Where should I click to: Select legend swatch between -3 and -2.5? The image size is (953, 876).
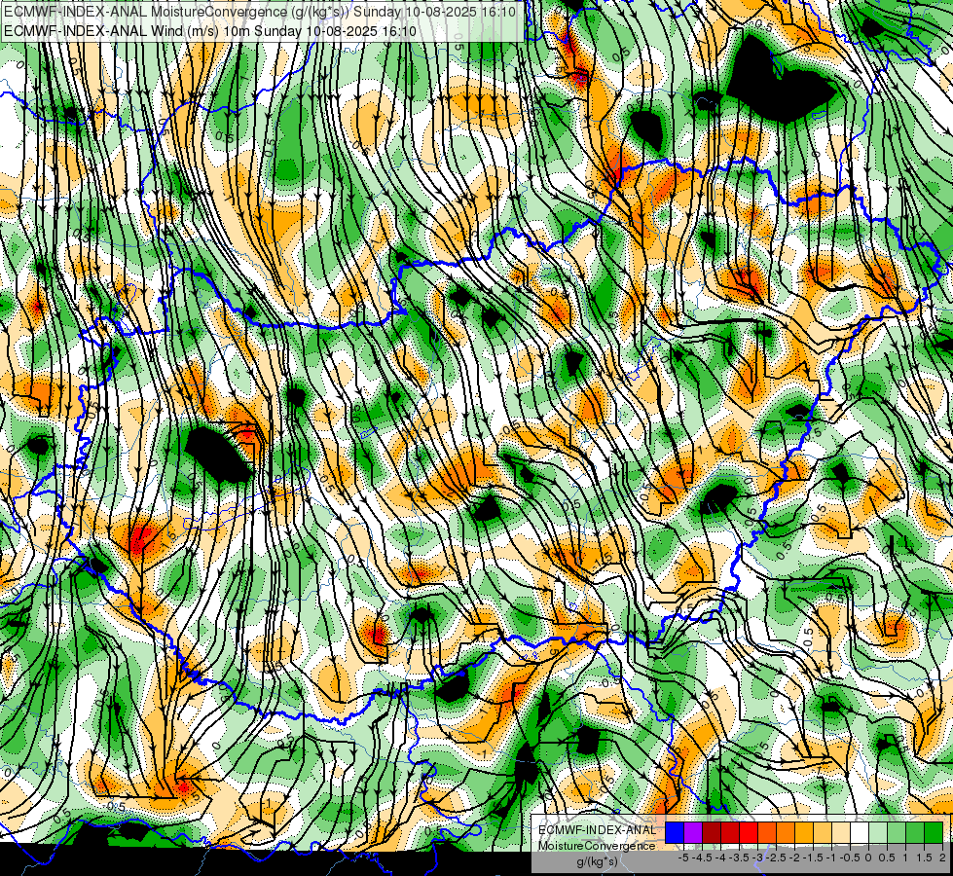[x=767, y=832]
